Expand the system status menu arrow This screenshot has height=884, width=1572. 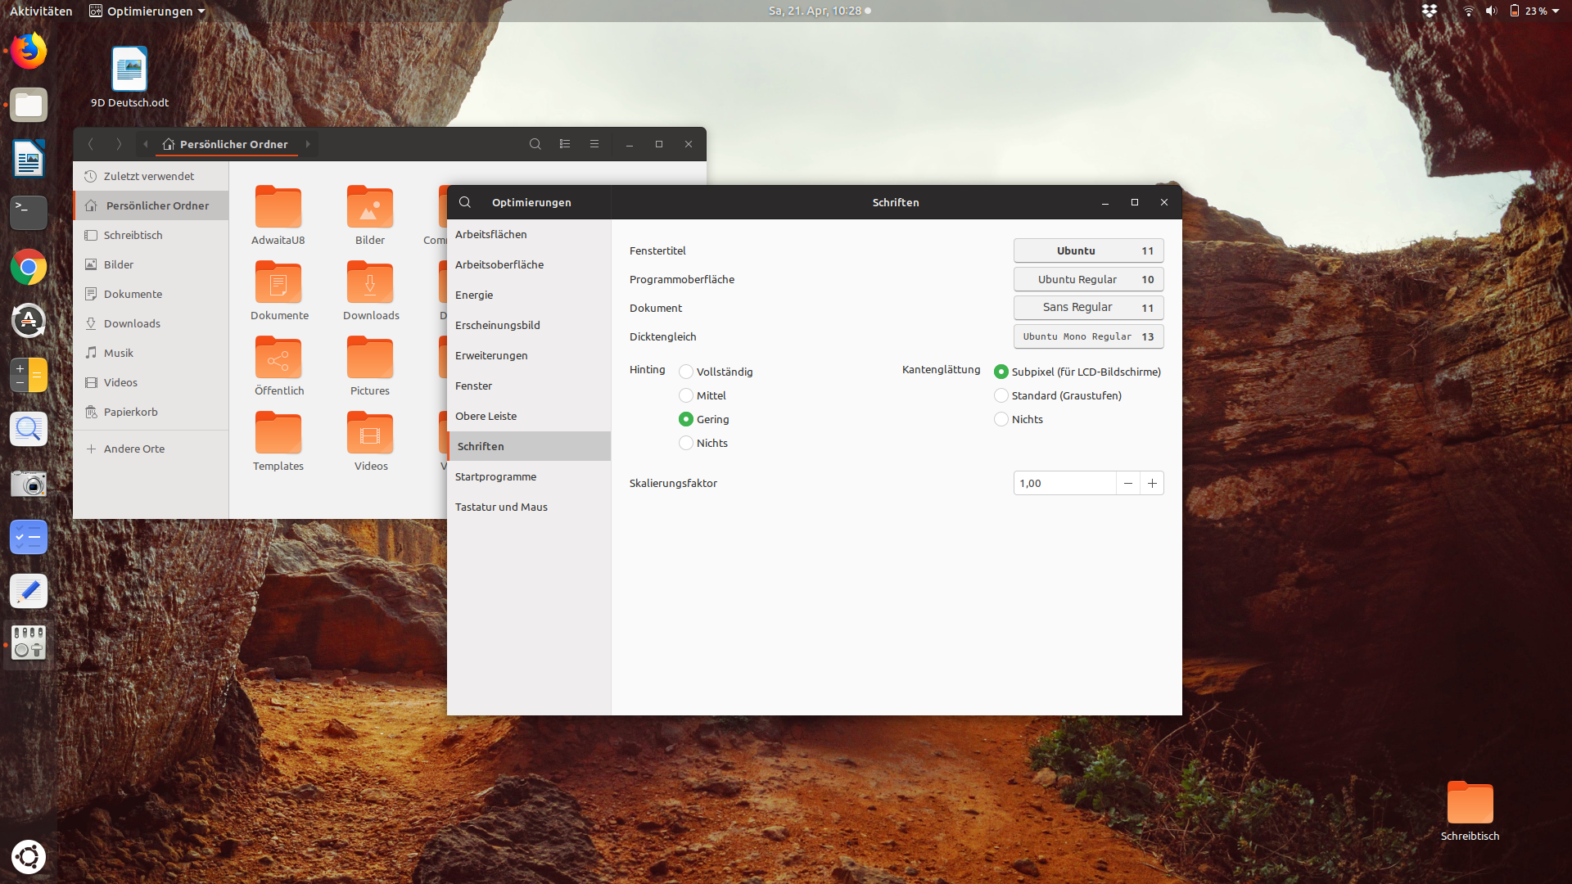1556,11
